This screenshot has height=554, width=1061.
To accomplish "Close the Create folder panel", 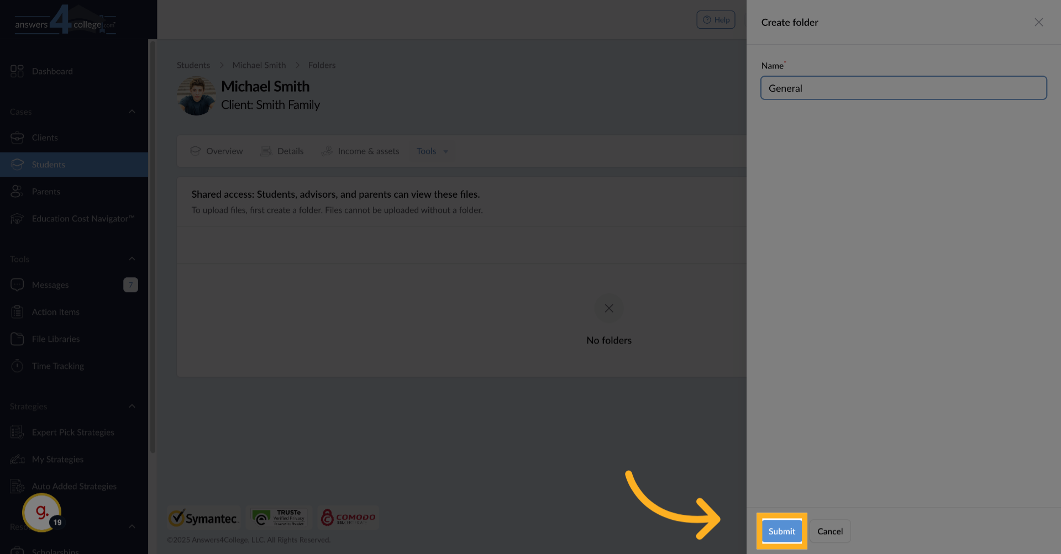I will (1039, 22).
